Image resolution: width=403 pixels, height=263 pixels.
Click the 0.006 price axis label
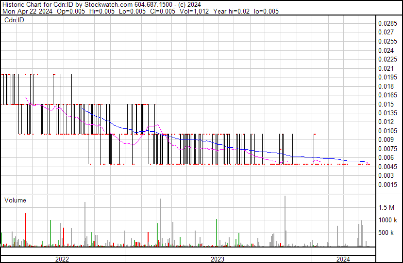[x=386, y=157]
